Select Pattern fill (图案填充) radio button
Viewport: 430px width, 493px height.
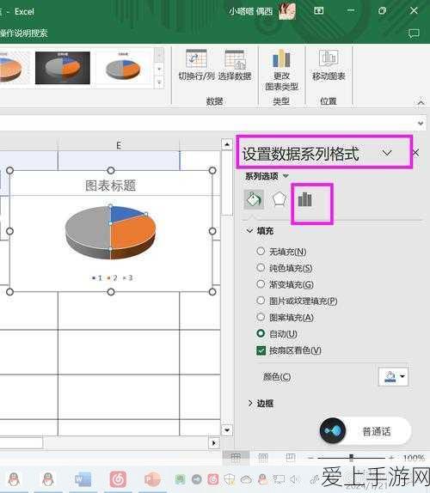[x=261, y=317]
